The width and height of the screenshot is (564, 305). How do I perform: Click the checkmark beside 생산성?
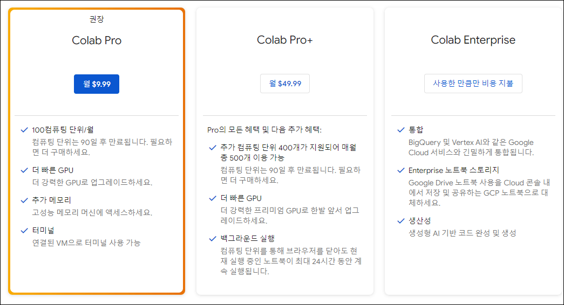[400, 221]
